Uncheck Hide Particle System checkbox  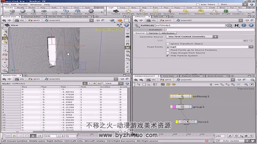pyautogui.click(x=168, y=56)
